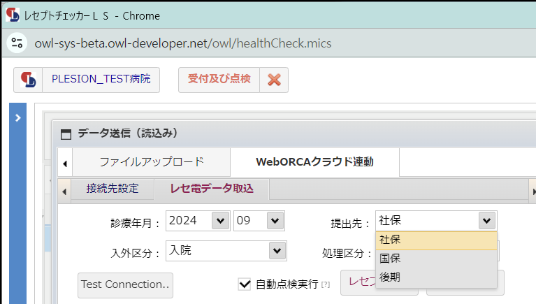This screenshot has width=536, height=304.
Task: Toggle the 自動点検実行 checkbox
Action: [x=245, y=284]
